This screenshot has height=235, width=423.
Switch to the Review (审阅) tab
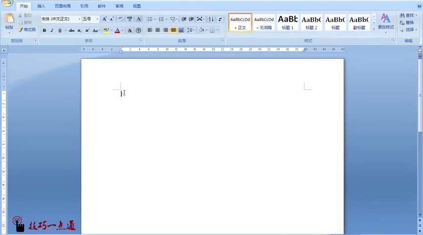119,6
